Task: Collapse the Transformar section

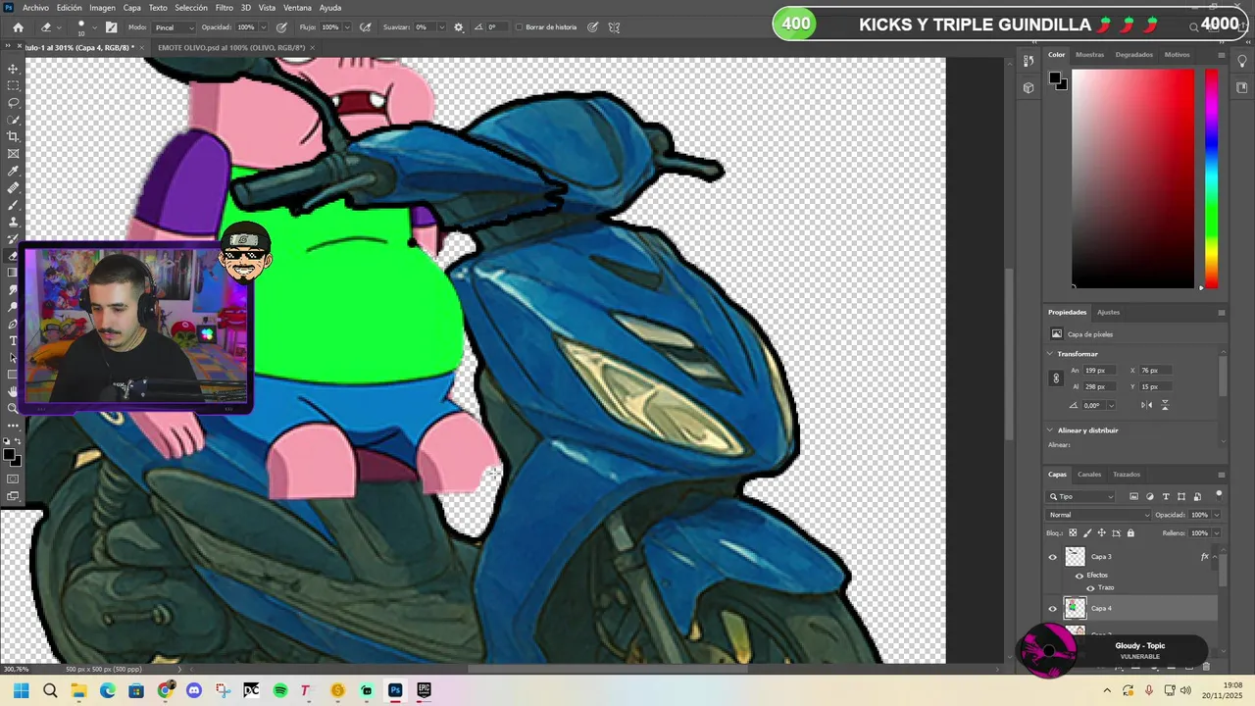Action: click(x=1050, y=354)
